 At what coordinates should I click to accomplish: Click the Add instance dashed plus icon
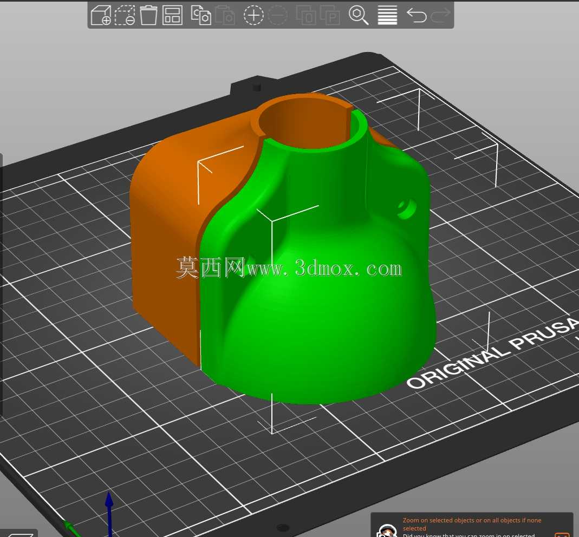pyautogui.click(x=253, y=16)
